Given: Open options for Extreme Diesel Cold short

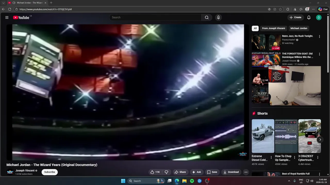Looking at the screenshot, I should click(271, 158).
